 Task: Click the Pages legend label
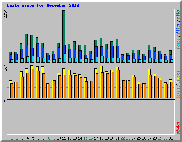[x=178, y=43]
